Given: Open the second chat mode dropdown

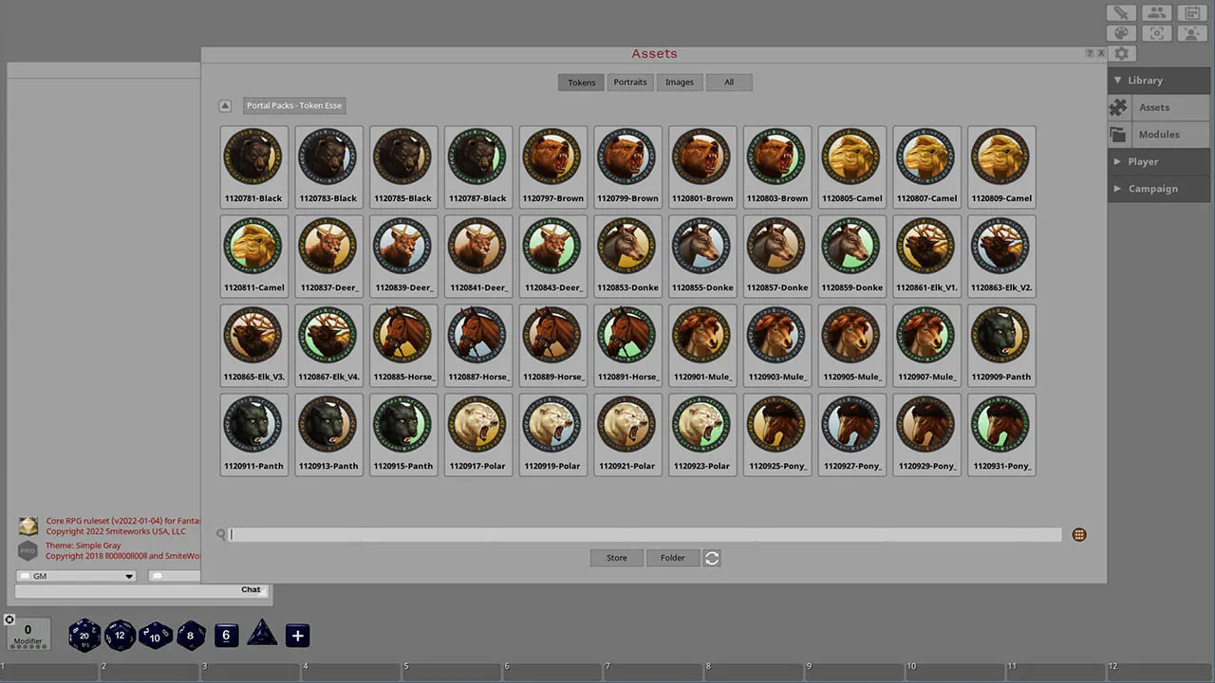Looking at the screenshot, I should [176, 576].
